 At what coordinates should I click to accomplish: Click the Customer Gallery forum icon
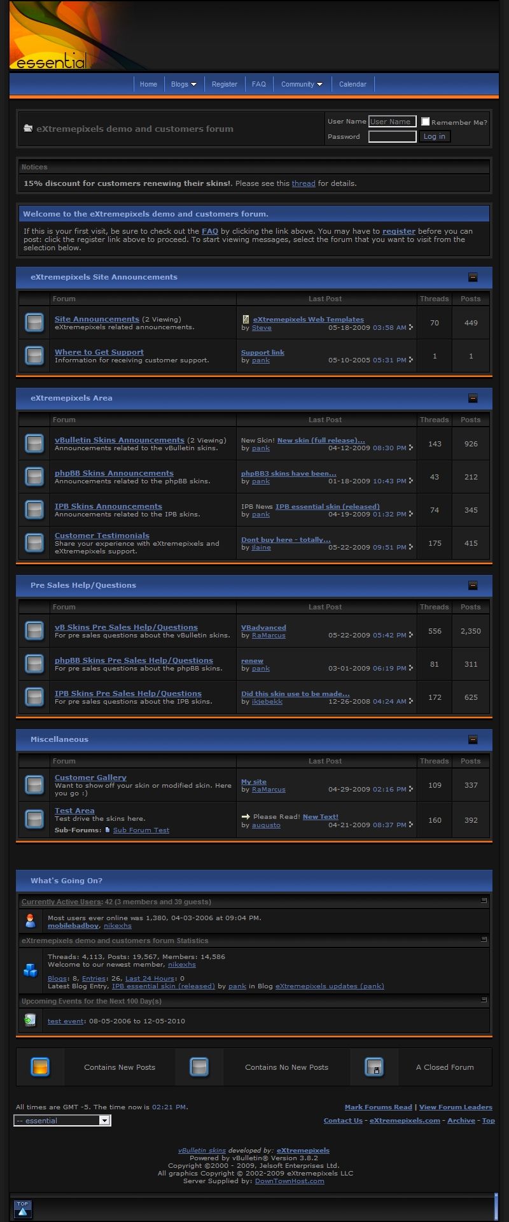pos(34,785)
